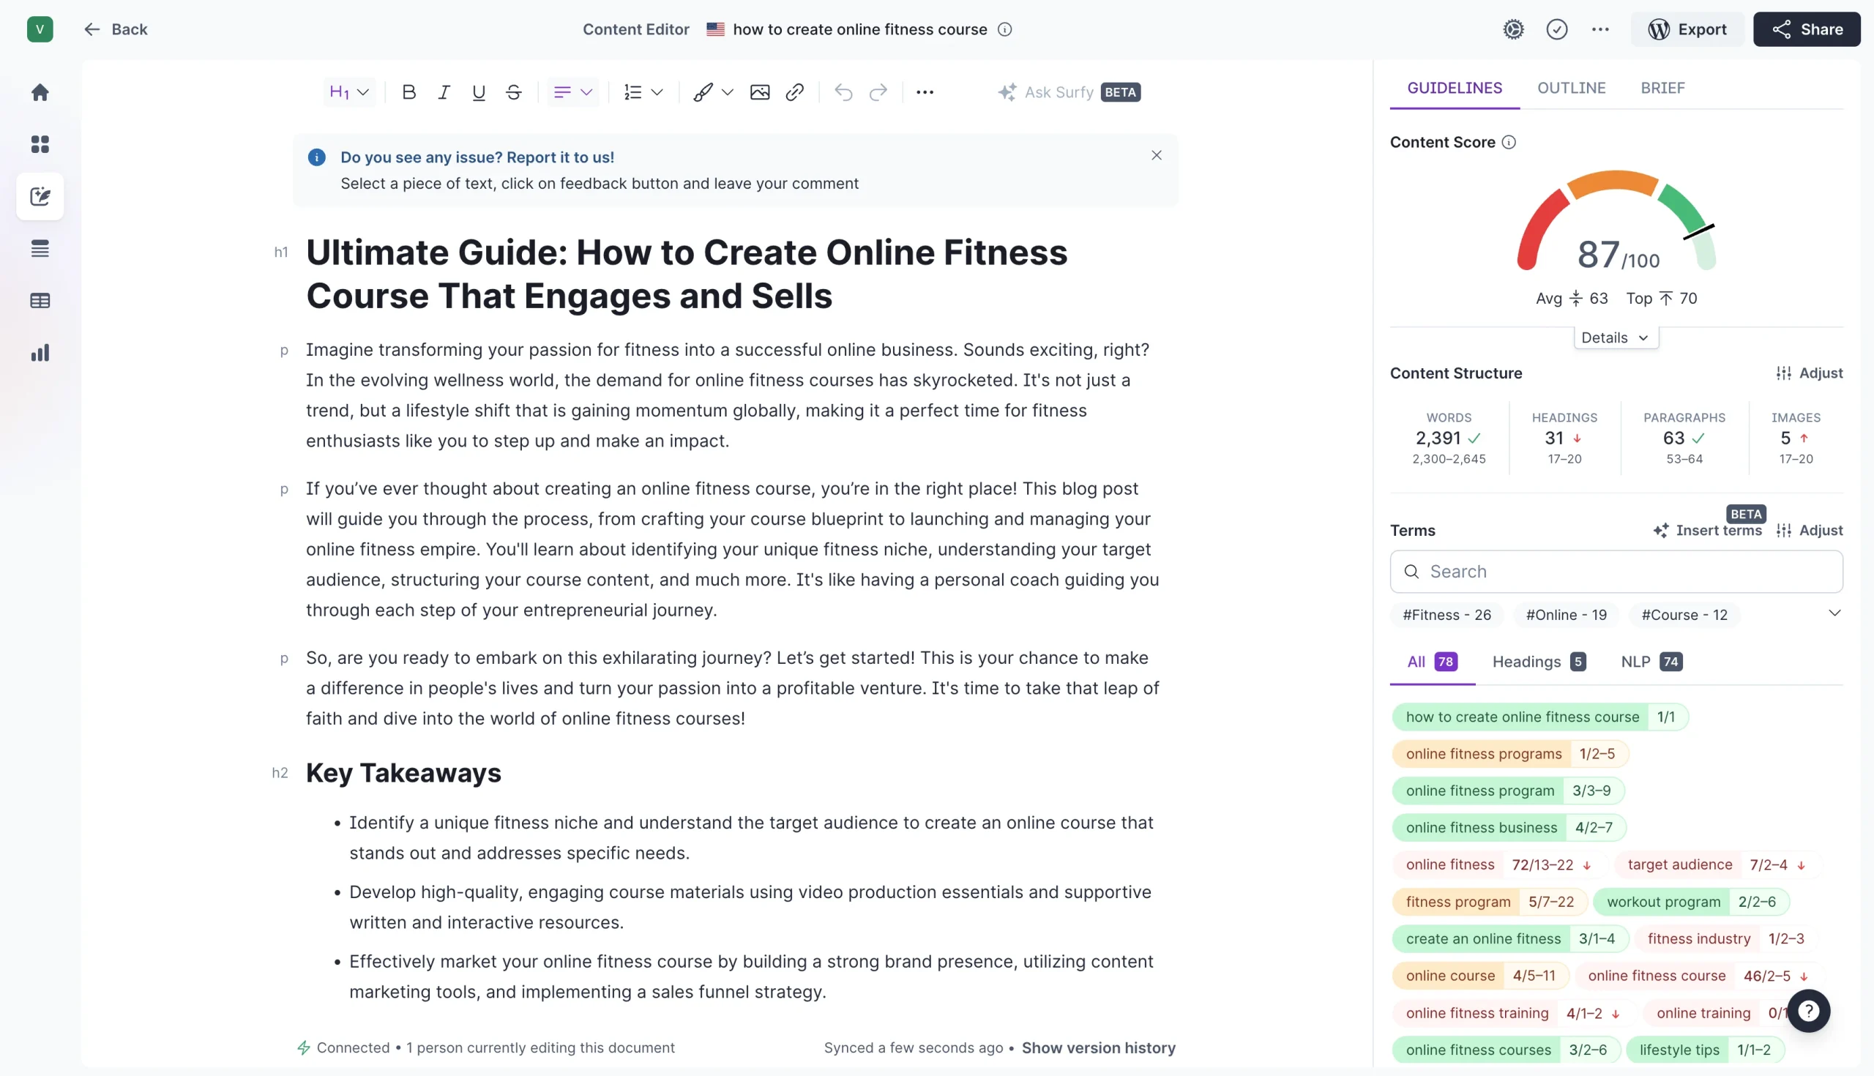
Task: Expand the Details dropdown under Content Score
Action: click(x=1616, y=337)
